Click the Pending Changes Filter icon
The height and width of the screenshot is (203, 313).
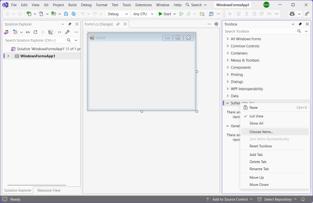[15, 32]
